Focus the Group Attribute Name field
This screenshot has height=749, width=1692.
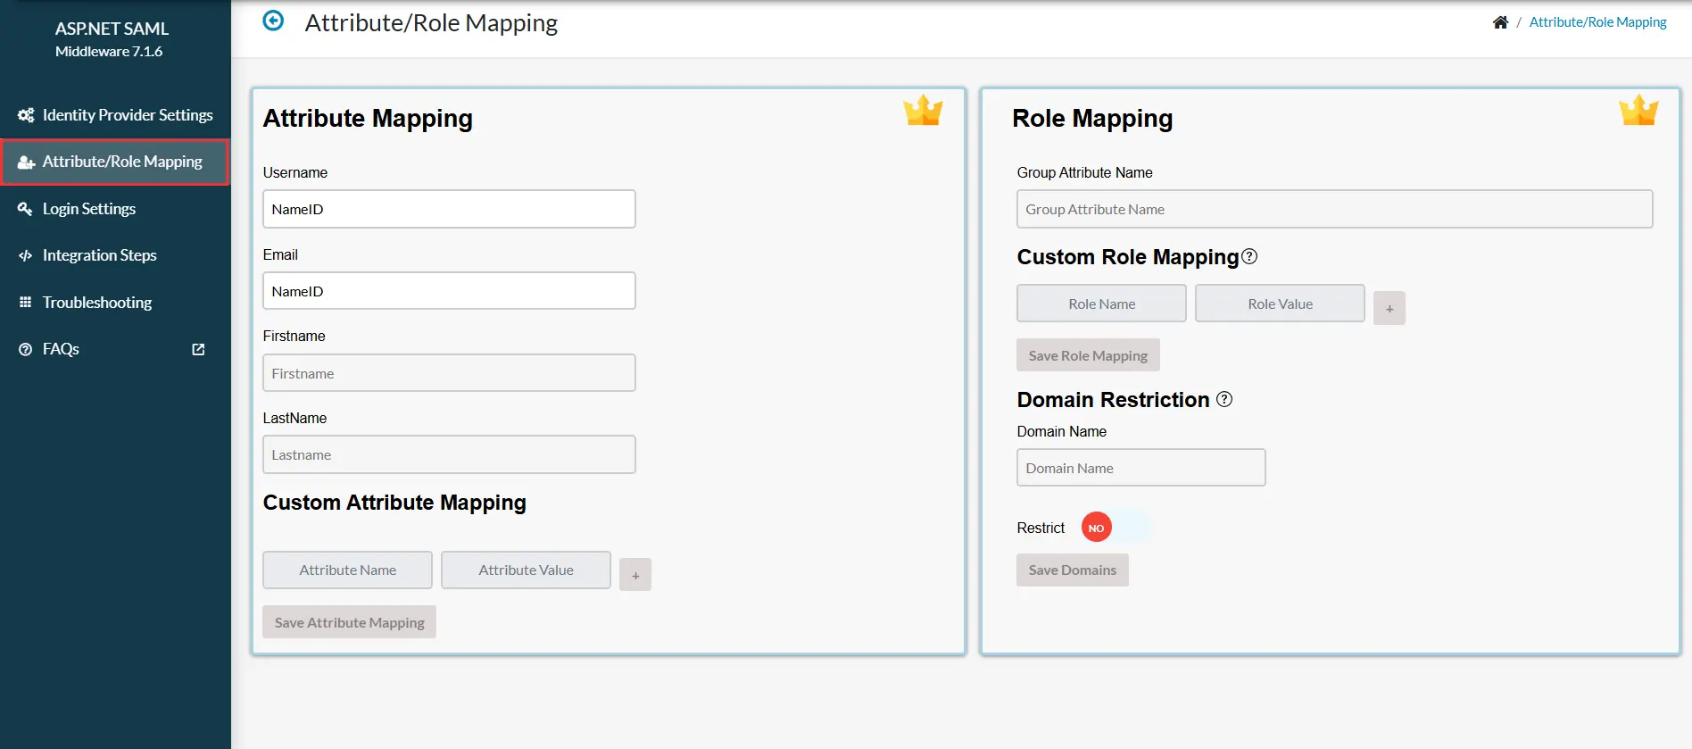(1334, 209)
